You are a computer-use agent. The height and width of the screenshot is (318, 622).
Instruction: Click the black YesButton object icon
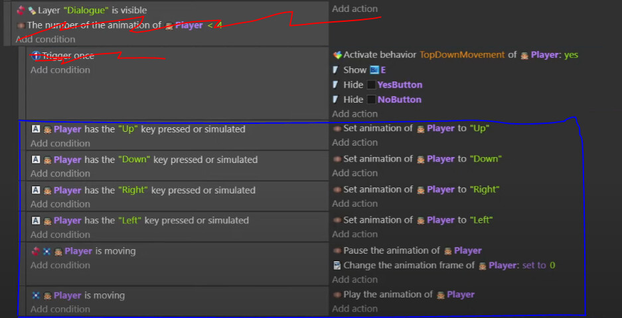coord(371,85)
